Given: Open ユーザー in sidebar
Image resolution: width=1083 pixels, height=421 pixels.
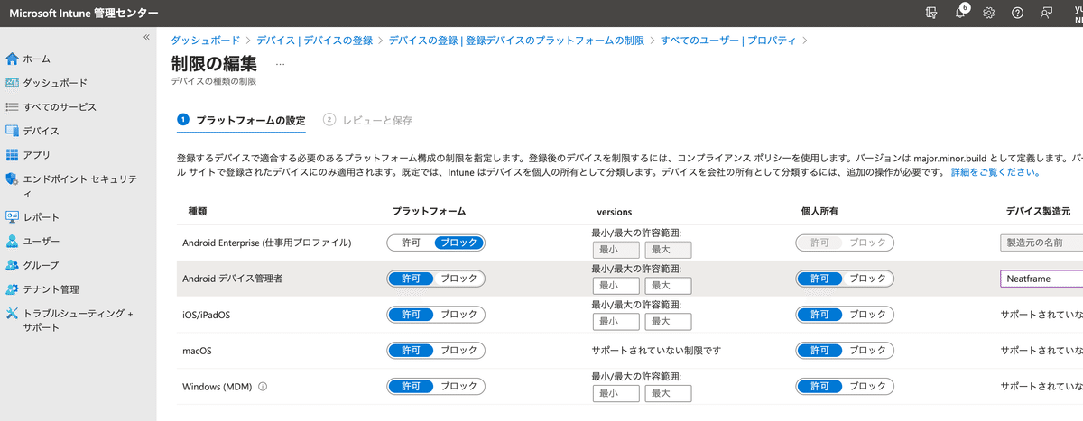Looking at the screenshot, I should click(42, 242).
